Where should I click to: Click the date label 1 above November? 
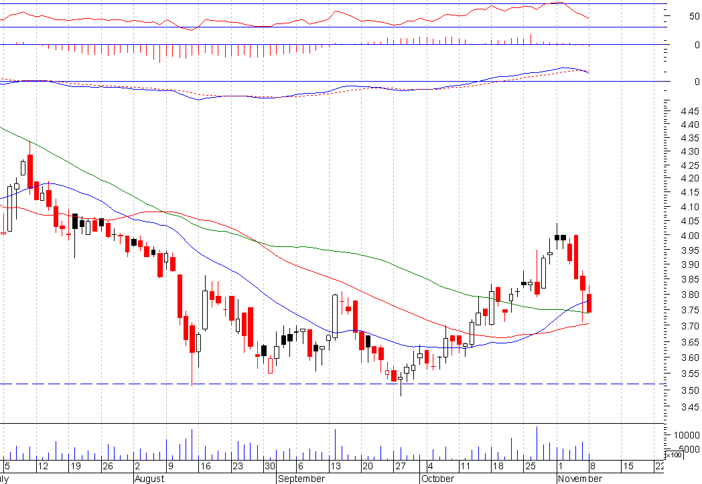point(561,466)
